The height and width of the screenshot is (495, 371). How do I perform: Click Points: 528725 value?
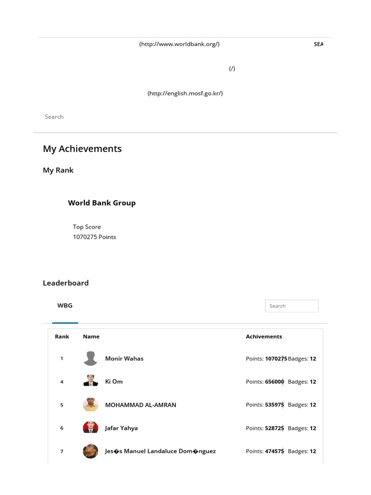coord(265,428)
